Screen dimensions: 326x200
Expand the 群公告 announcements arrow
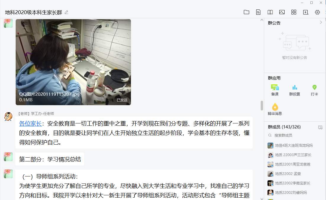(x=321, y=22)
